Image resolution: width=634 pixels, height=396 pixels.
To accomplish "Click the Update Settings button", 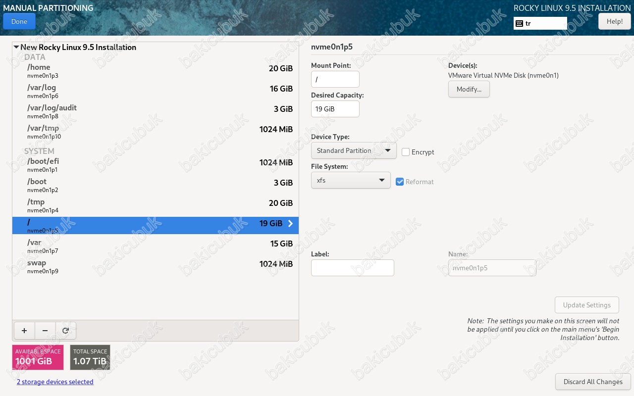I will (x=587, y=305).
